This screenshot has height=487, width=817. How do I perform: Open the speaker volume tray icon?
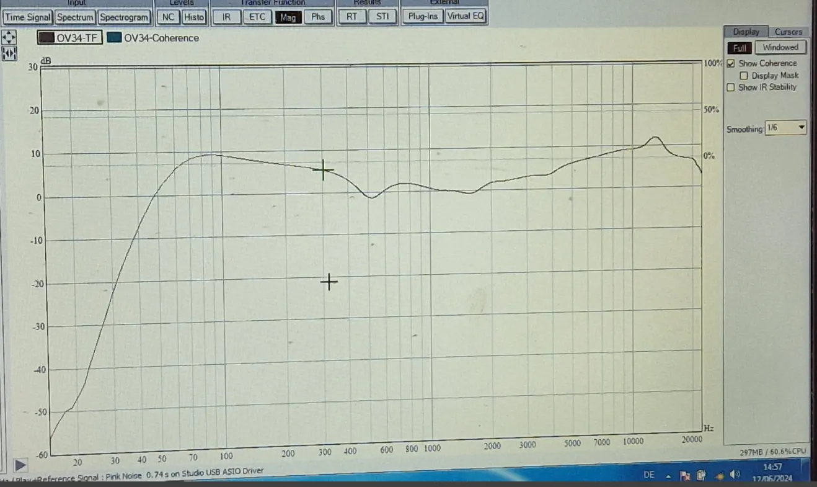tap(735, 475)
